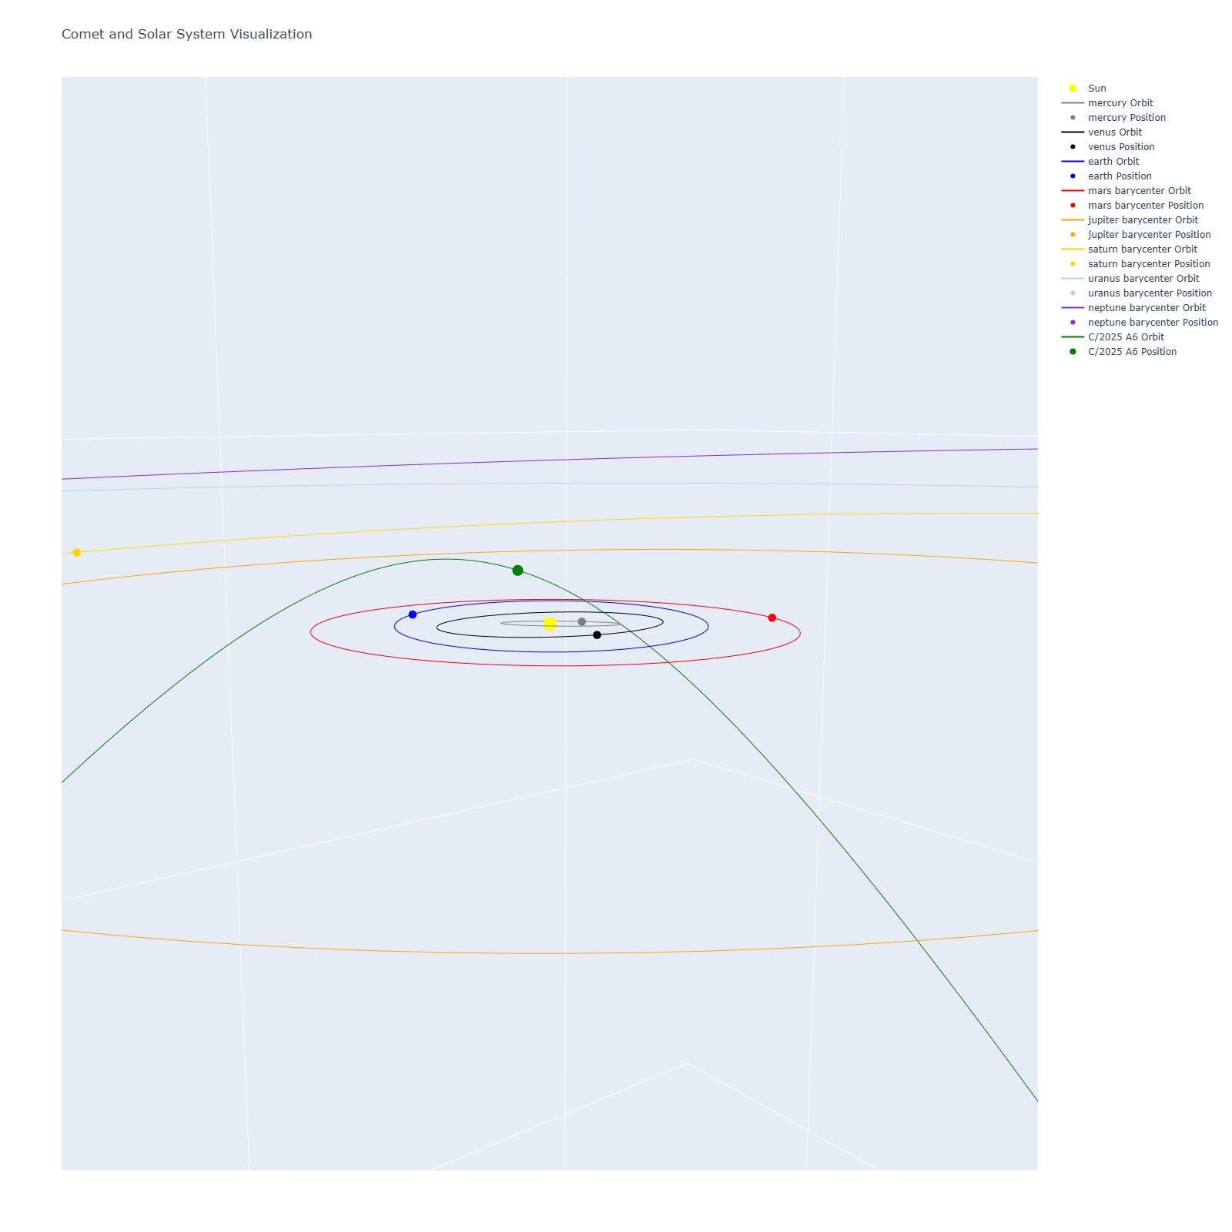Hide 'mars barycenter Orbit' via the legend
The image size is (1232, 1232).
[x=1139, y=191]
